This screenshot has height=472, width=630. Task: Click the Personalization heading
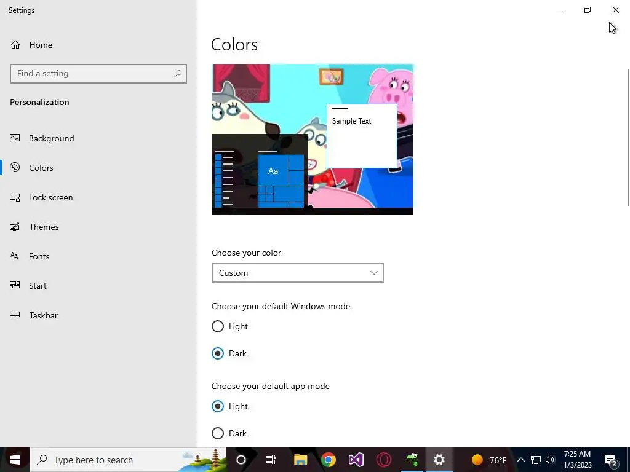coord(39,102)
